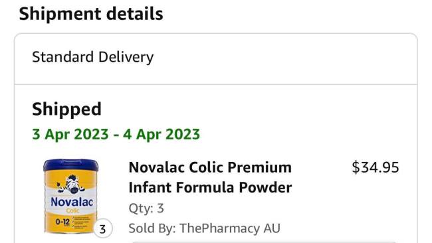Screen dimensions: 432x243
Task: Click the quantity badge showing 3
Action: pyautogui.click(x=103, y=228)
